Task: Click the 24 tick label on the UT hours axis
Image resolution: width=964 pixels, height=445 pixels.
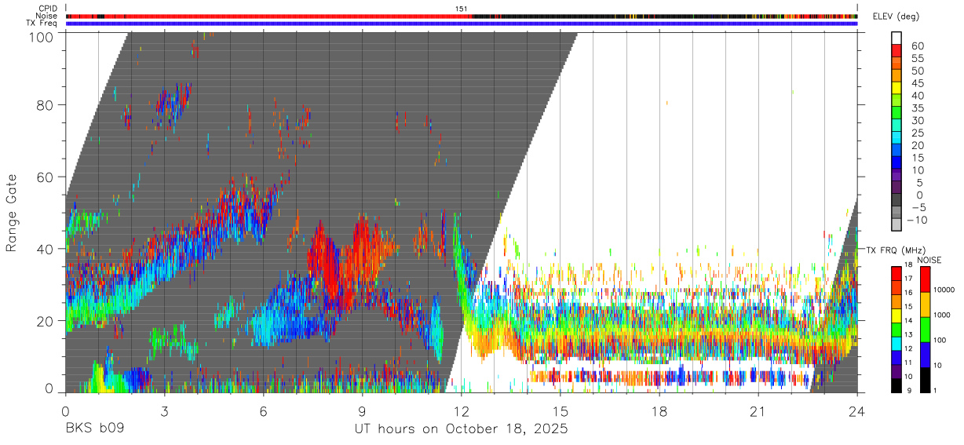Action: tap(857, 411)
